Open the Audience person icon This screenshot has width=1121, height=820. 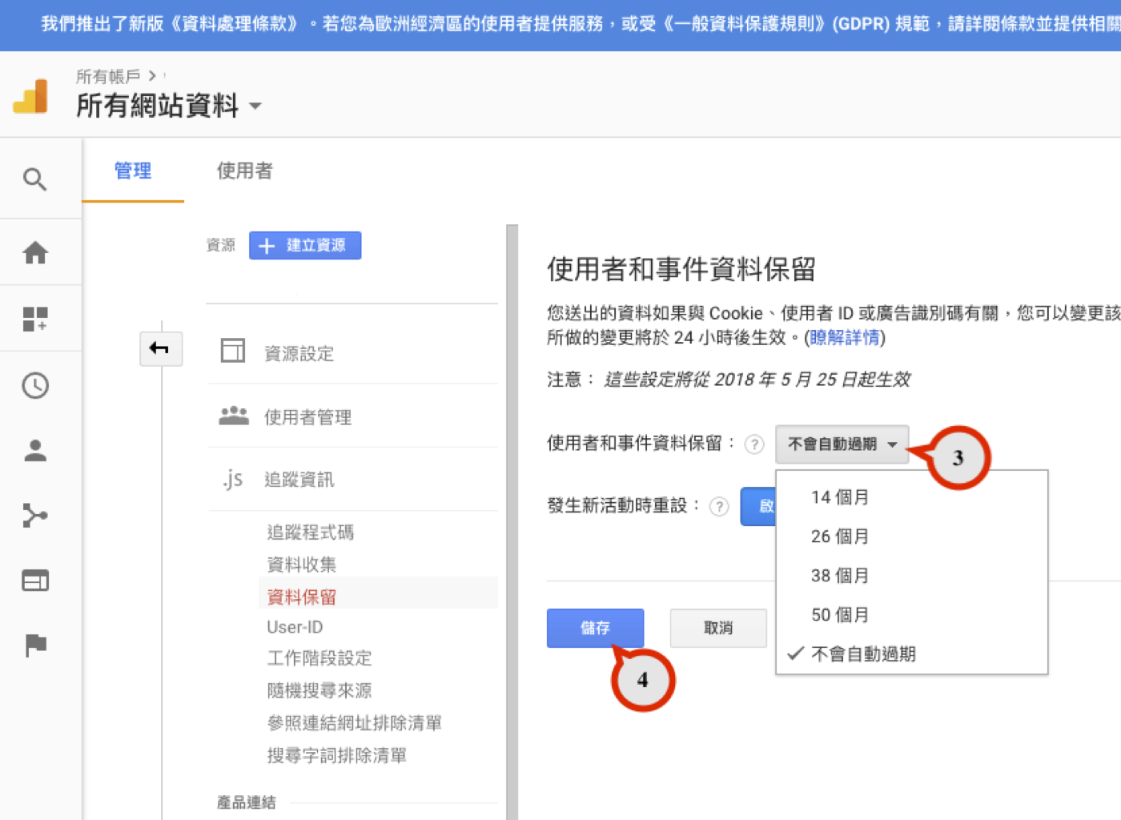35,451
